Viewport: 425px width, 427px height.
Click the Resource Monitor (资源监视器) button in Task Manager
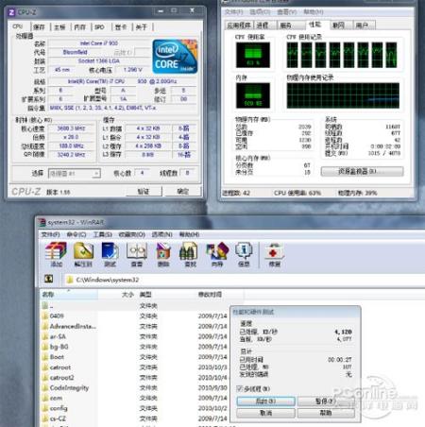tap(362, 171)
